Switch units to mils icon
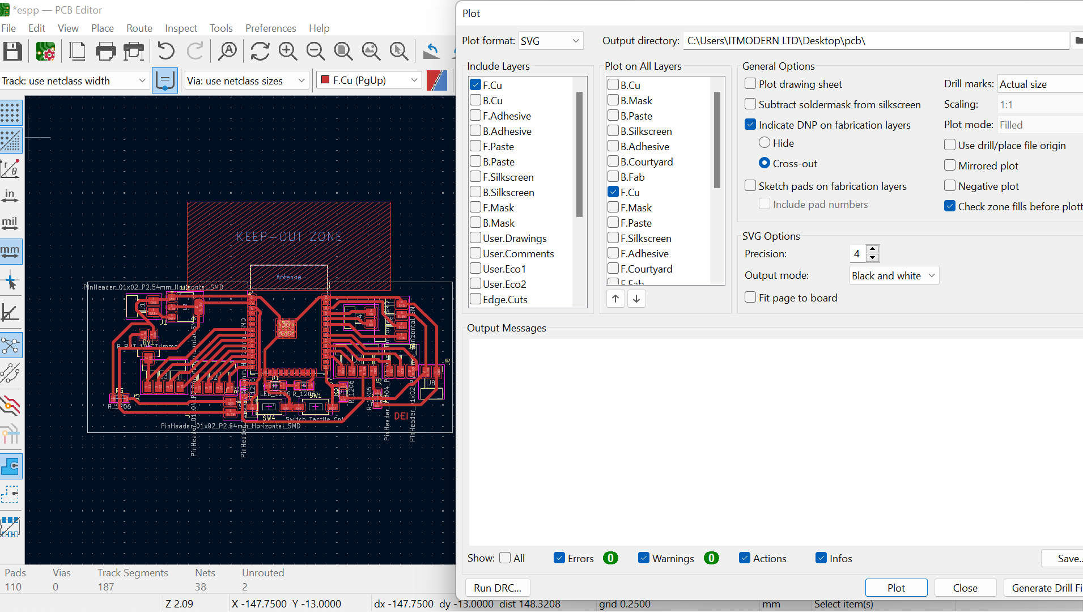 pyautogui.click(x=11, y=223)
